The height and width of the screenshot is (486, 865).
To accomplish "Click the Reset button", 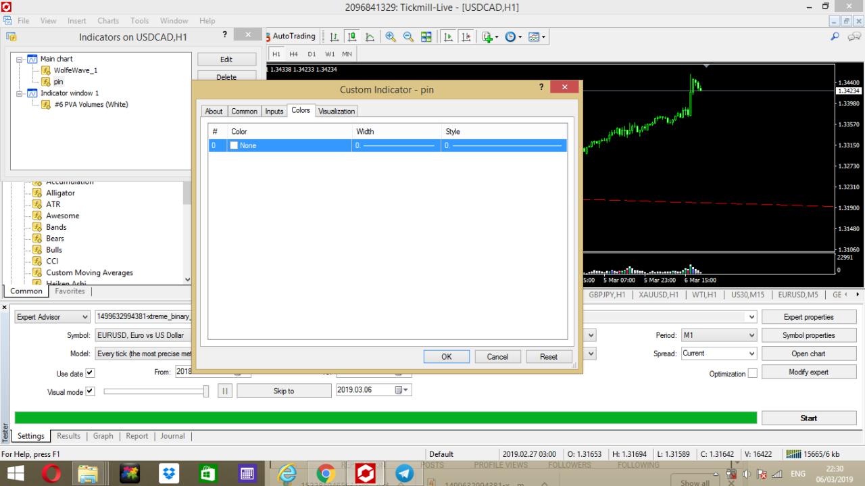I will coord(549,357).
